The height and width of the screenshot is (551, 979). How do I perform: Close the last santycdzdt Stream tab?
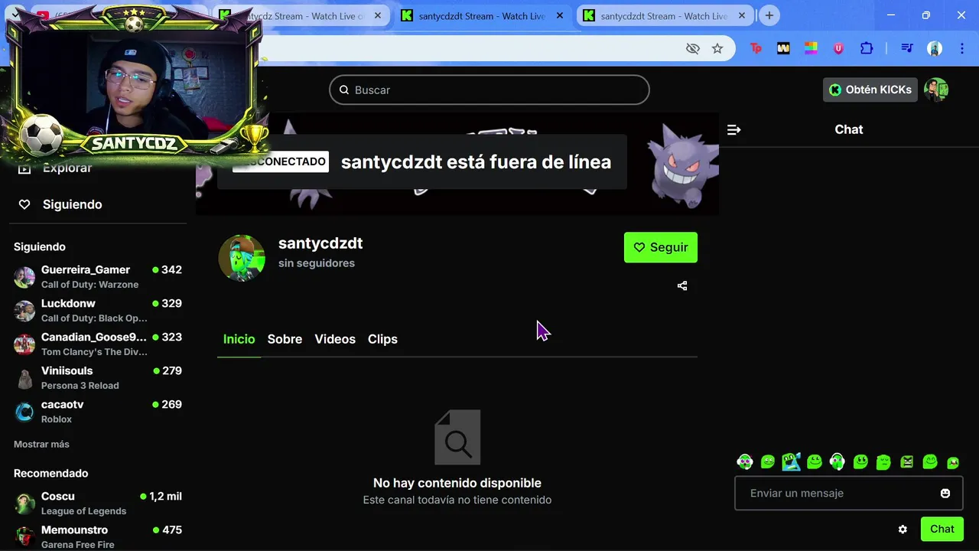click(741, 15)
